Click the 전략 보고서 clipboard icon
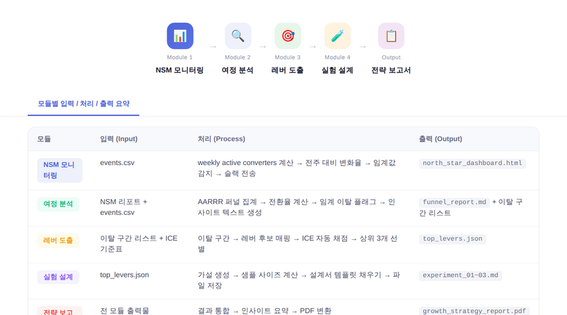The width and height of the screenshot is (567, 315). (391, 36)
